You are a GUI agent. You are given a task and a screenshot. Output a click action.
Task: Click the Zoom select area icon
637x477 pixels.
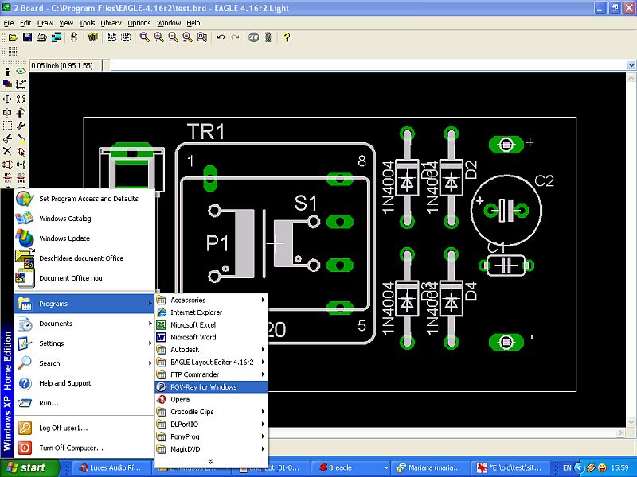click(202, 37)
